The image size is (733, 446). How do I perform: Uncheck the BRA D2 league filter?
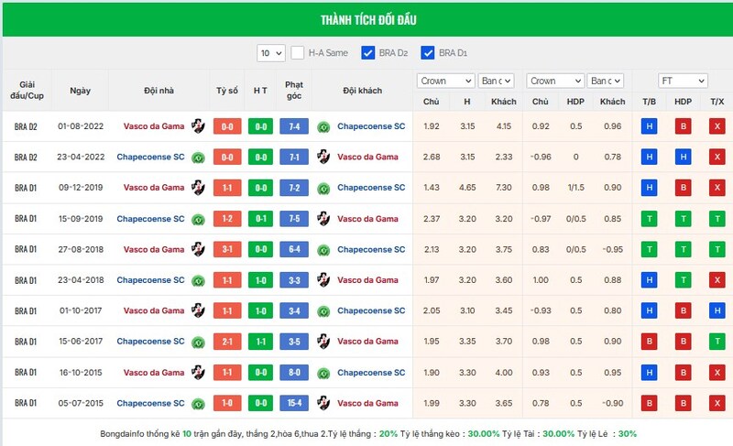click(x=368, y=53)
